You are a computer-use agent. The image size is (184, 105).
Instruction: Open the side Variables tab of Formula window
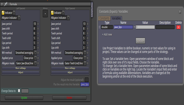point(92,10)
